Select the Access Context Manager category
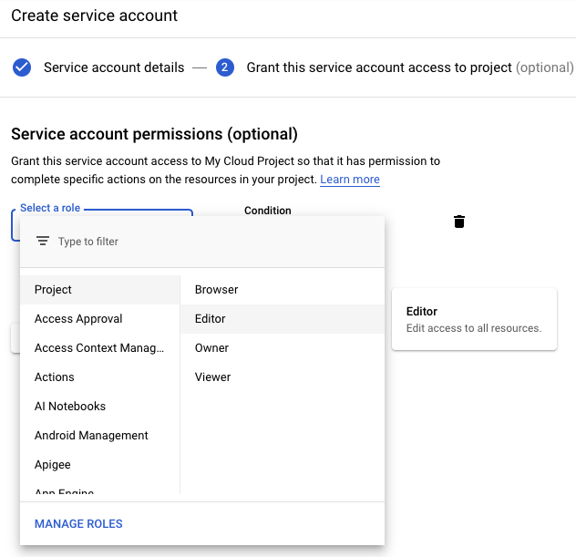The image size is (576, 557). click(99, 348)
